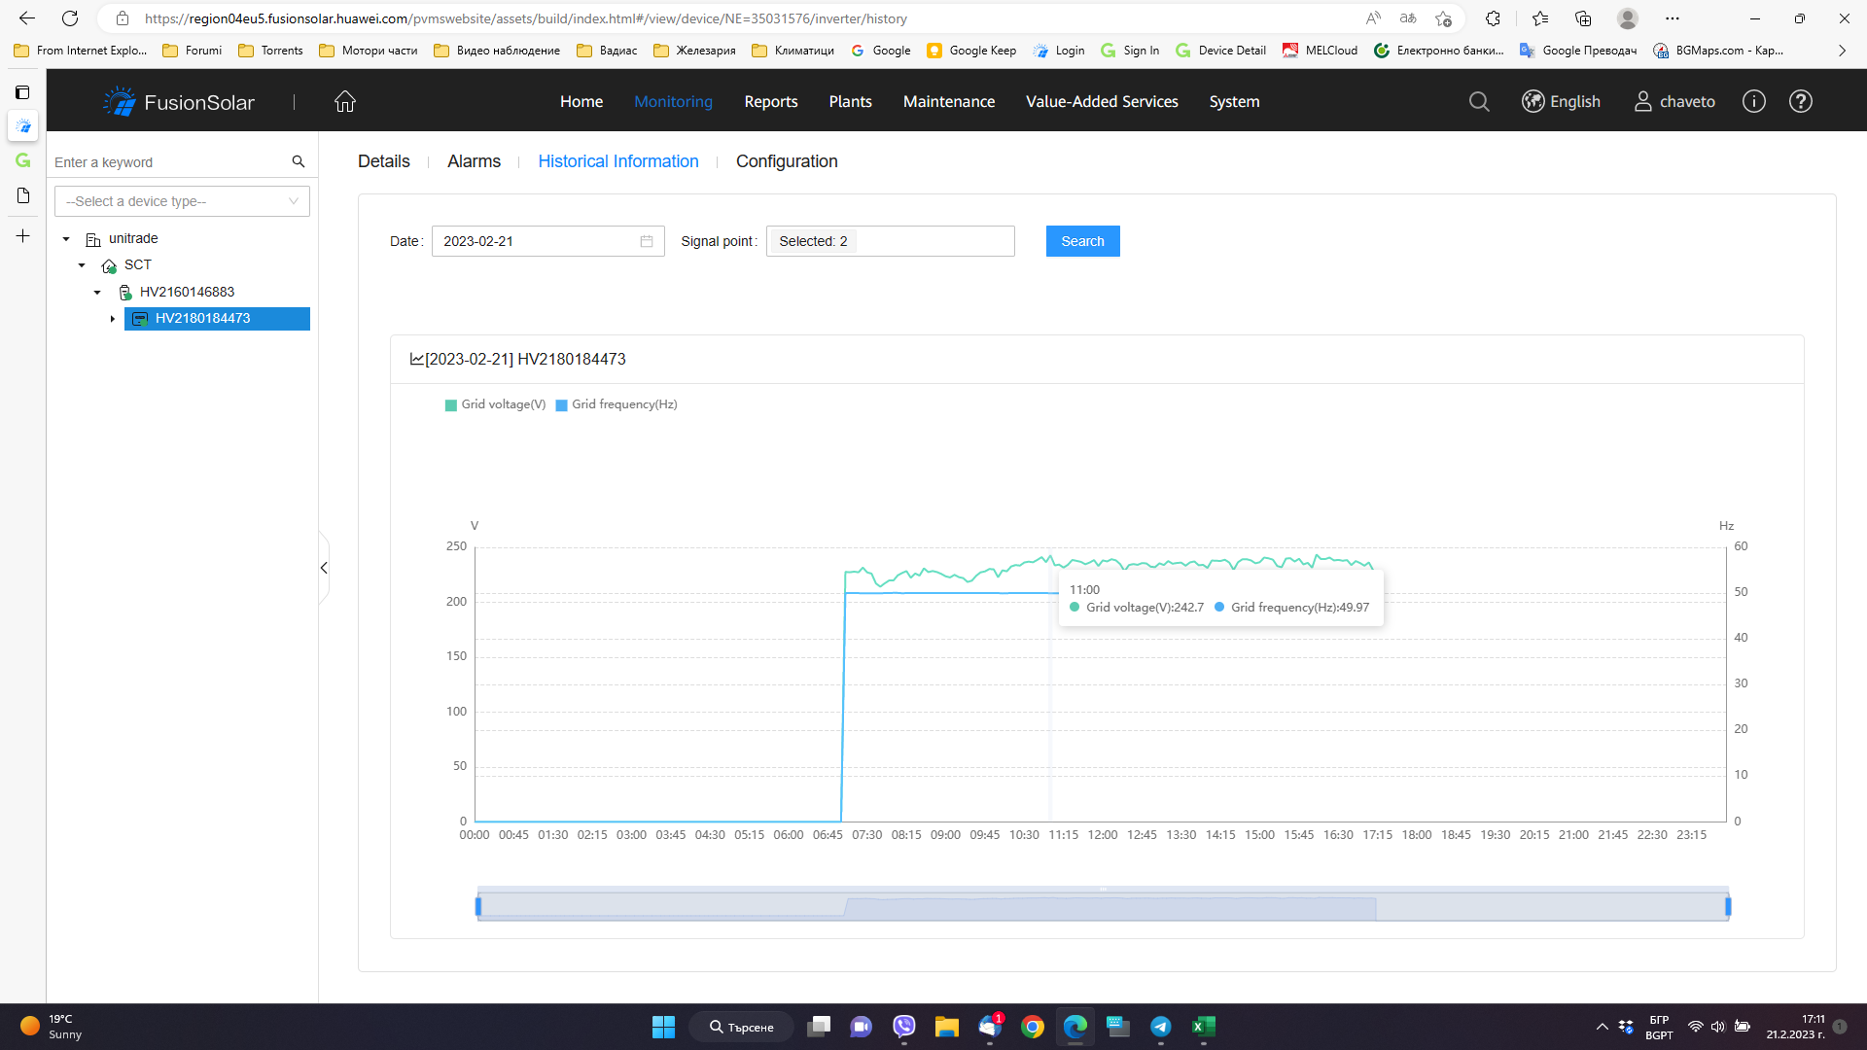Open the device type dropdown
Viewport: 1867px width, 1050px height.
(x=182, y=201)
